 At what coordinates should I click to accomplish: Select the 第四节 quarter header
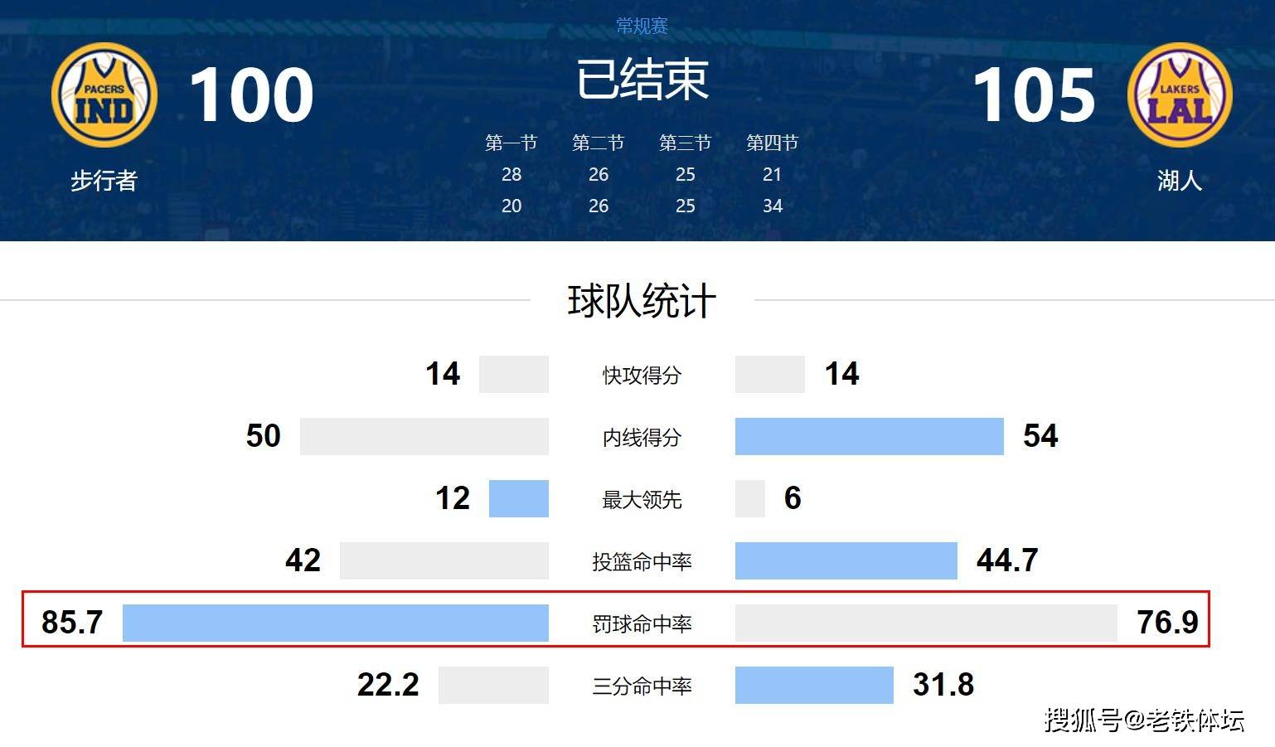pyautogui.click(x=772, y=143)
